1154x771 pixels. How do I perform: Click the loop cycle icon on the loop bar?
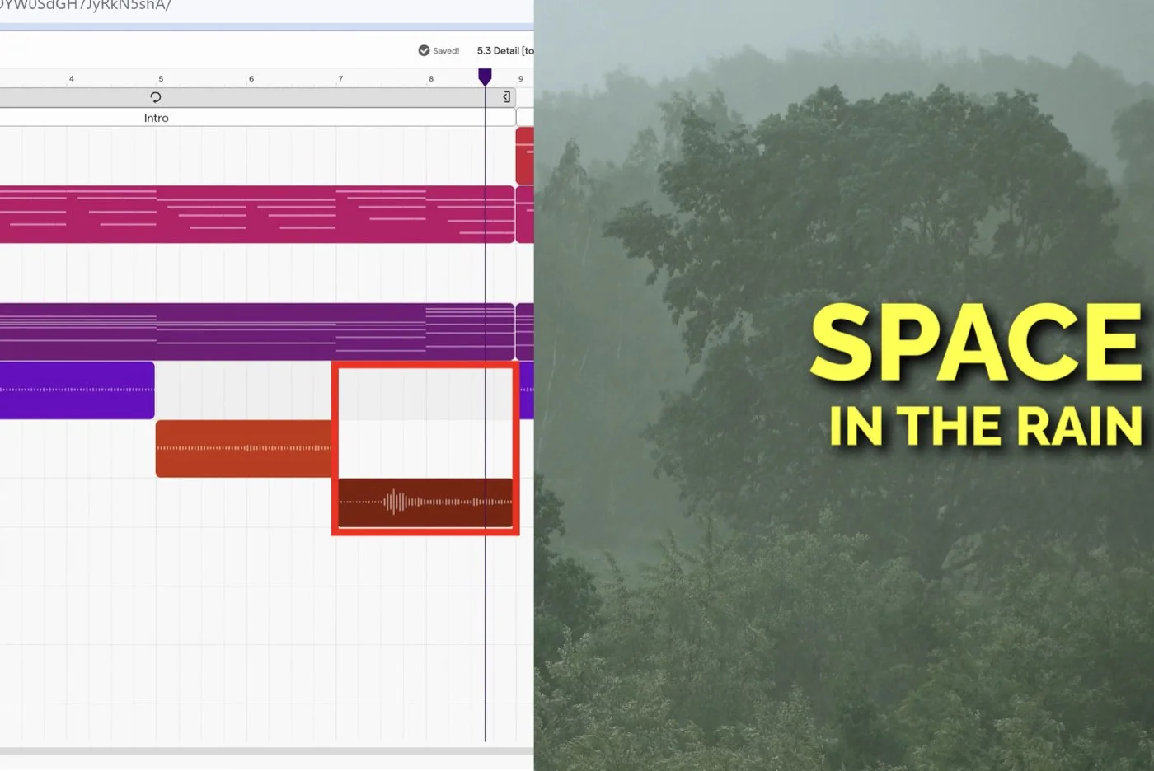pos(155,97)
